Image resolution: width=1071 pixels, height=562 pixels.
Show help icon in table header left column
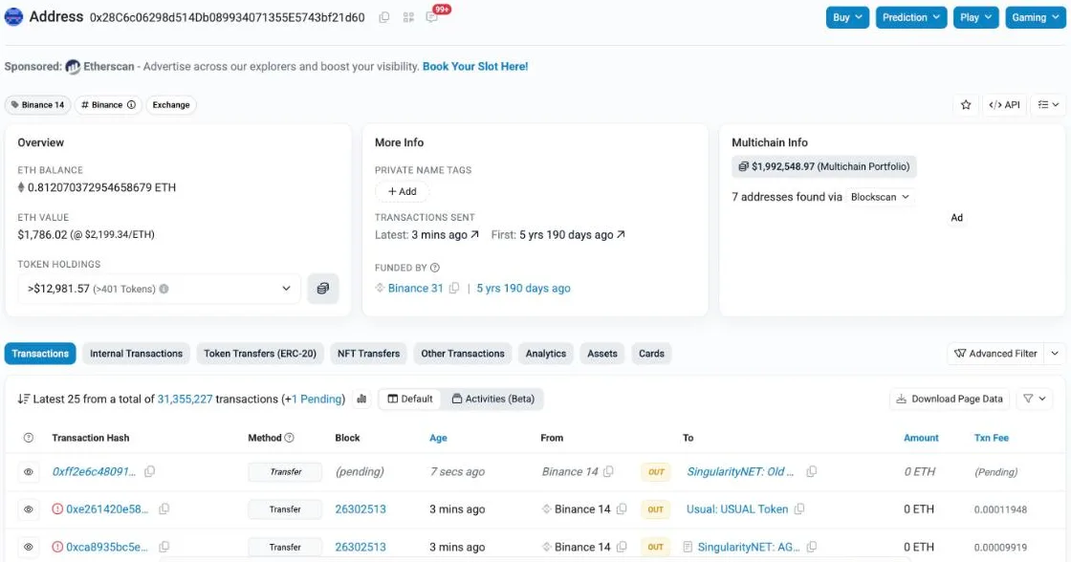tap(28, 438)
